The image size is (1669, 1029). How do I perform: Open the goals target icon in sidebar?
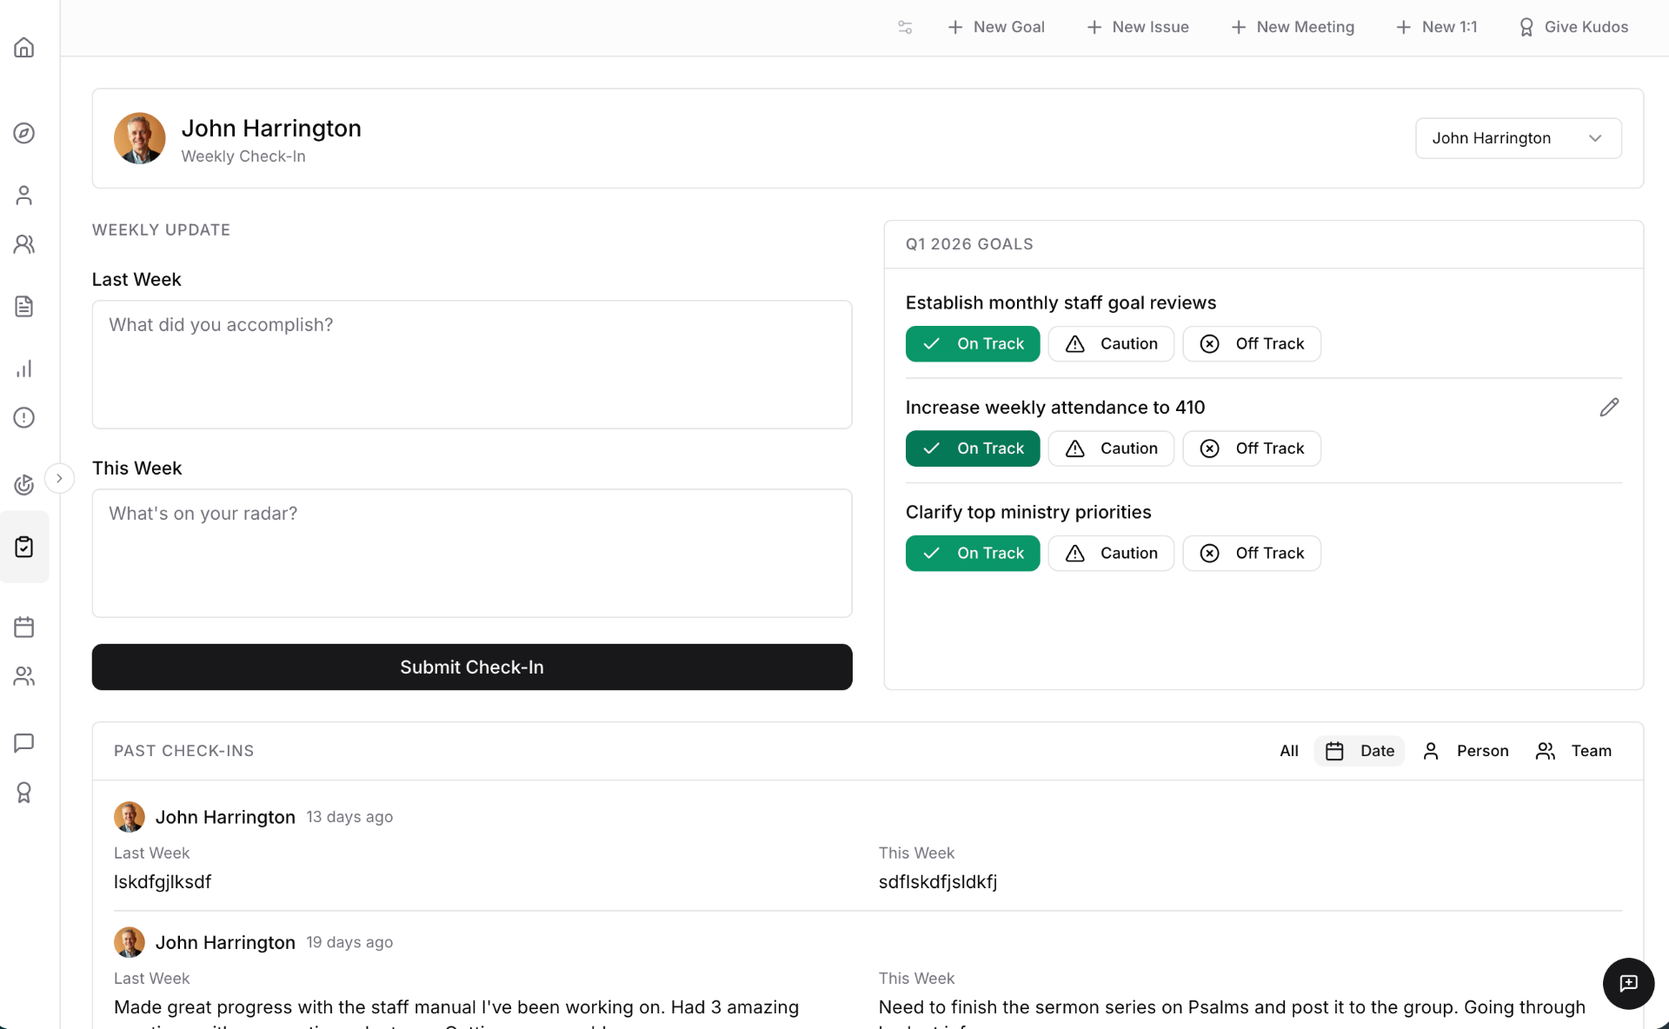pos(24,485)
